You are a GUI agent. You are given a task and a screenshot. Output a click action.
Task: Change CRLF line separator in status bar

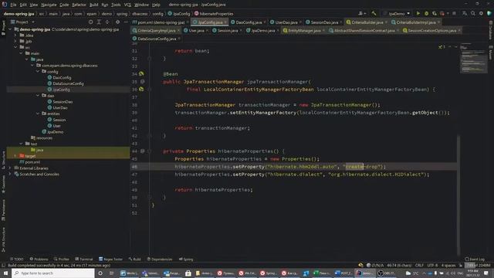(x=419, y=266)
